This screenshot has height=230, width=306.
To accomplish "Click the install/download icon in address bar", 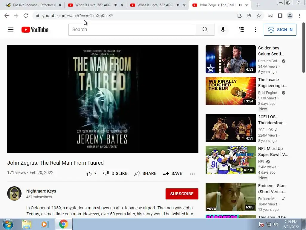I will point(240,16).
